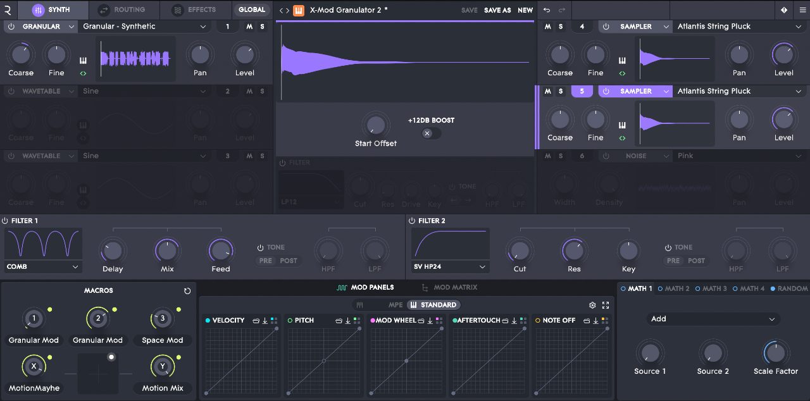Screen dimensions: 810x401
Task: Open the COMB filter type dropdown
Action: pyautogui.click(x=43, y=267)
